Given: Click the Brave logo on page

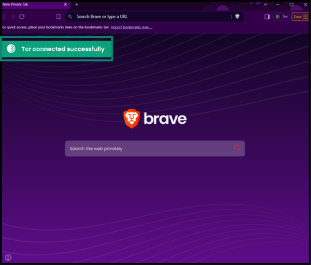Looking at the screenshot, I should 155,118.
